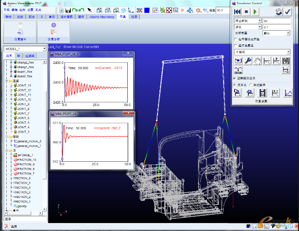Click the save floppy disk icon
The width and height of the screenshot is (299, 231).
[68, 10]
